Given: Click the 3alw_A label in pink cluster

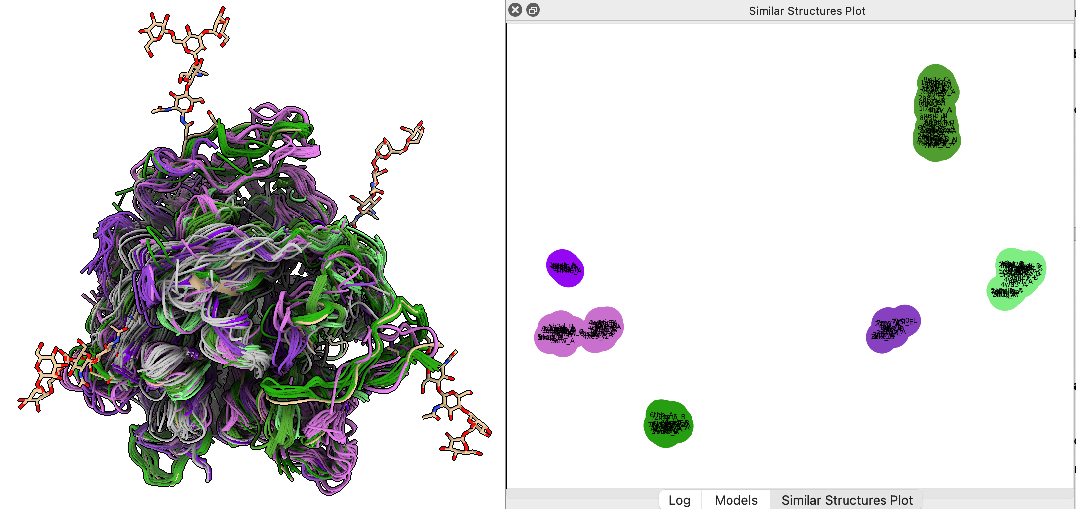Looking at the screenshot, I should (x=563, y=341).
